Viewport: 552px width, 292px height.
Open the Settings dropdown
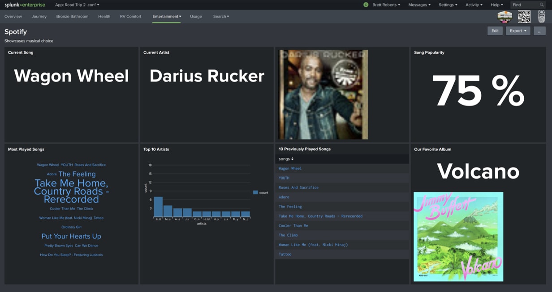(448, 5)
